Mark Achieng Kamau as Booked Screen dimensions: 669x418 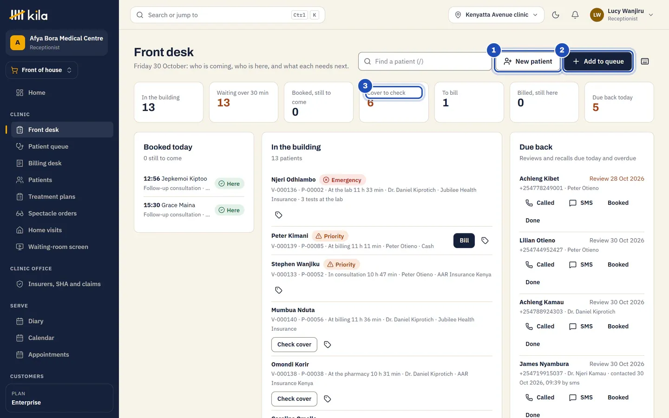[x=618, y=327]
